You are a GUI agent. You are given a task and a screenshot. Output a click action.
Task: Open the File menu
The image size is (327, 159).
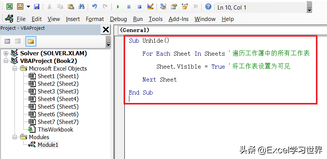pyautogui.click(x=21, y=19)
